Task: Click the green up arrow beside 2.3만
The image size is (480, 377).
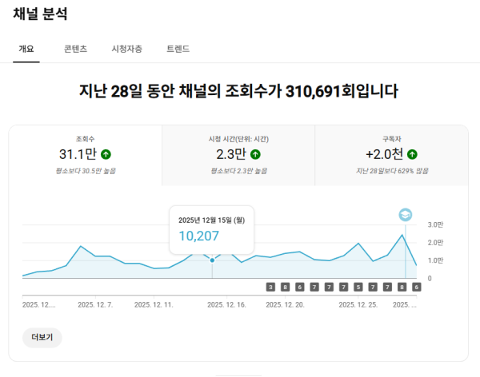Action: tap(255, 154)
